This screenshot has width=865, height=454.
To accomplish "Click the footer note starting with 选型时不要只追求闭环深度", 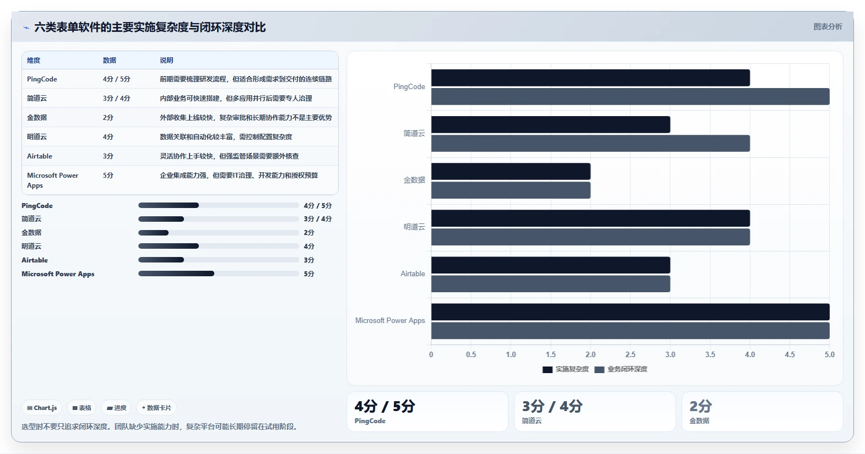I will click(x=161, y=426).
